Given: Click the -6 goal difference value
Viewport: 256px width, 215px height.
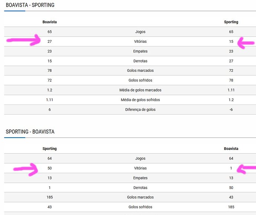Looking at the screenshot, I should 231,109.
